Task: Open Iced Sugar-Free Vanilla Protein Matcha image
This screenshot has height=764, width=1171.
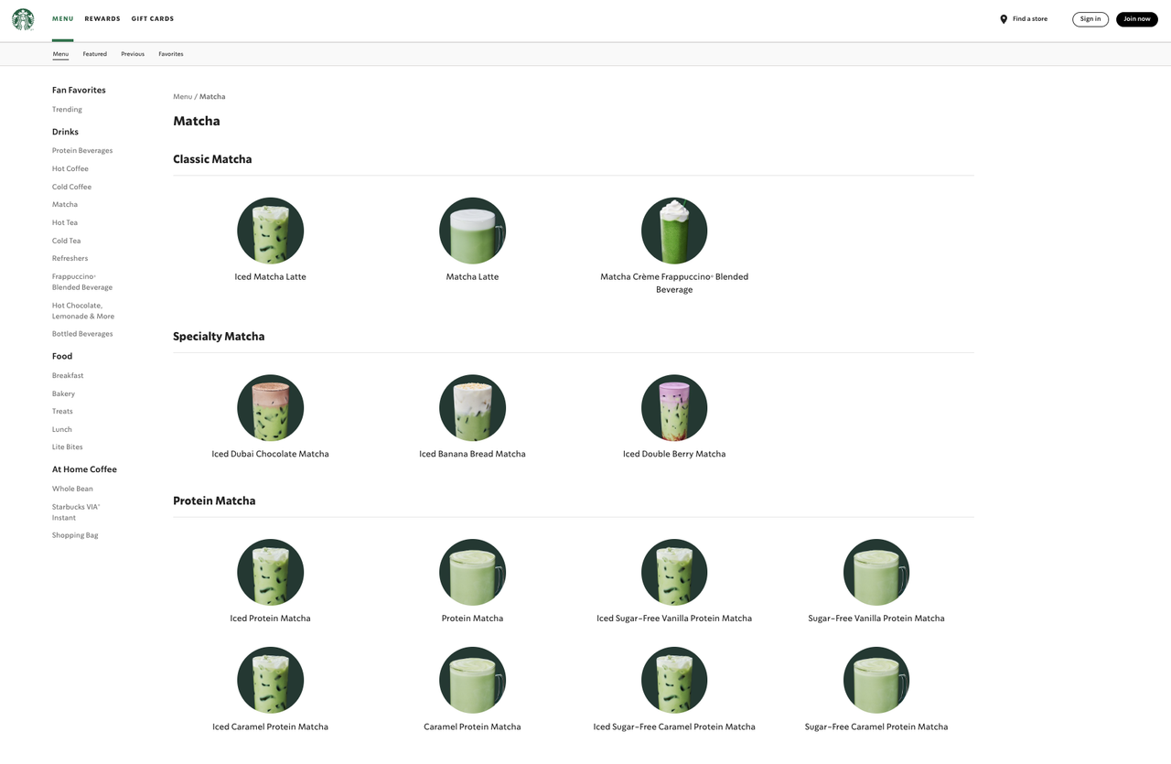Action: pyautogui.click(x=674, y=573)
